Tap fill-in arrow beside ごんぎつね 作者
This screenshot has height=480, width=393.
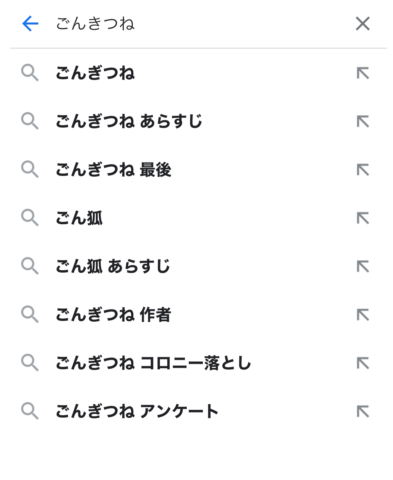pos(363,315)
